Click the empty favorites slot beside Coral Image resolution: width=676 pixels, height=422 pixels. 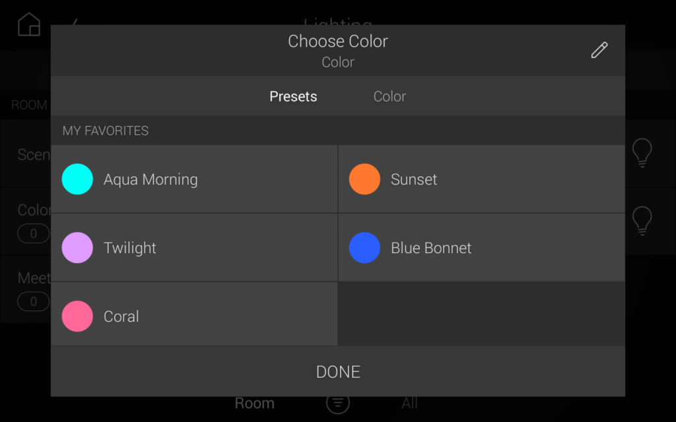[481, 314]
